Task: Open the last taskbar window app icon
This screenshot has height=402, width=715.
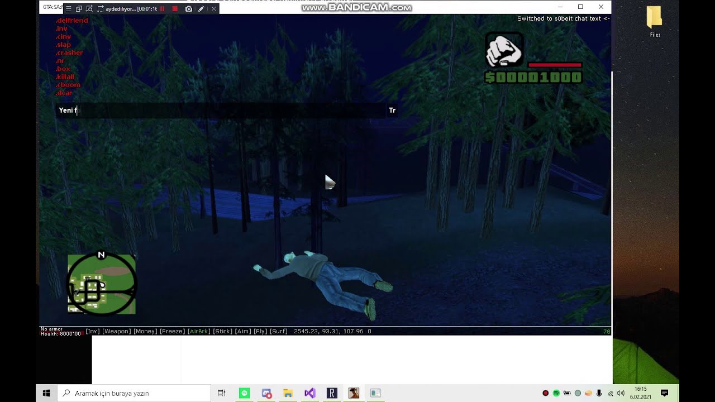Action: pos(375,393)
